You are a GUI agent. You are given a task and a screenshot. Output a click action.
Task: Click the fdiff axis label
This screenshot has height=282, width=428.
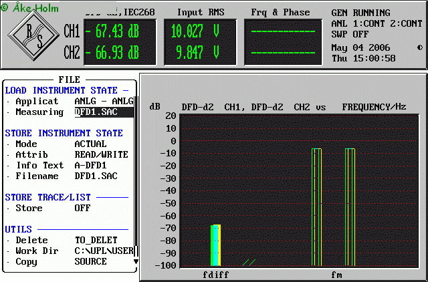pyautogui.click(x=215, y=275)
